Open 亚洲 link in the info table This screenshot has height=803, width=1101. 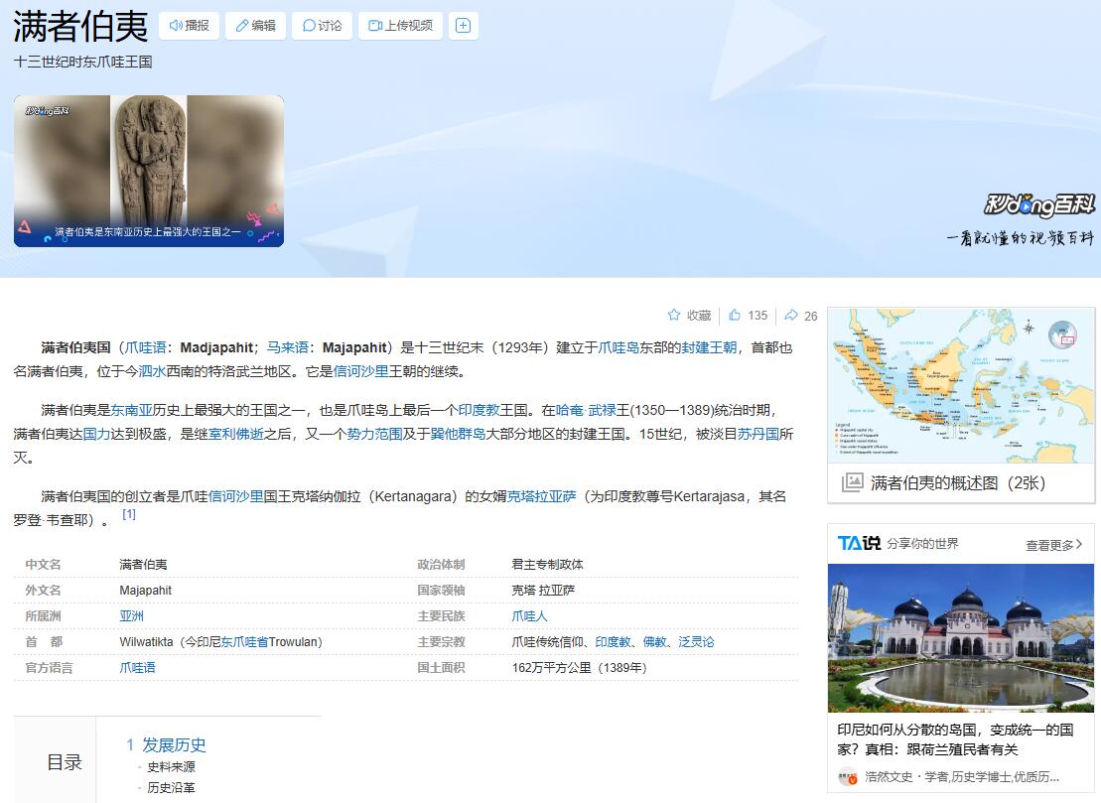[131, 615]
